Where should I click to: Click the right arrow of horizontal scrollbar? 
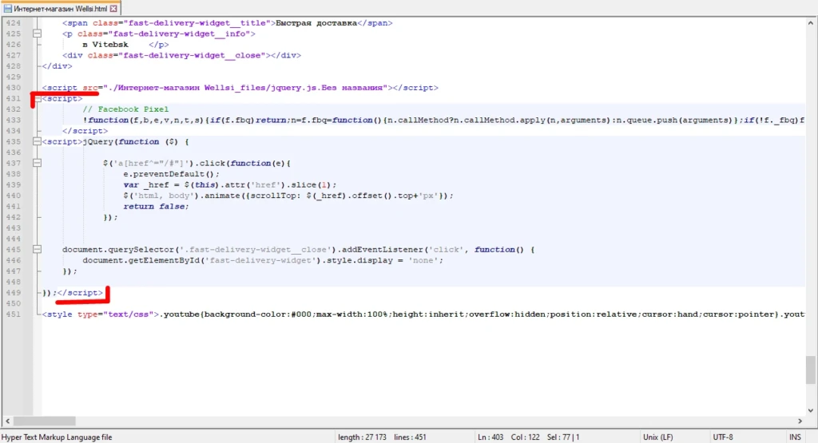click(x=800, y=421)
